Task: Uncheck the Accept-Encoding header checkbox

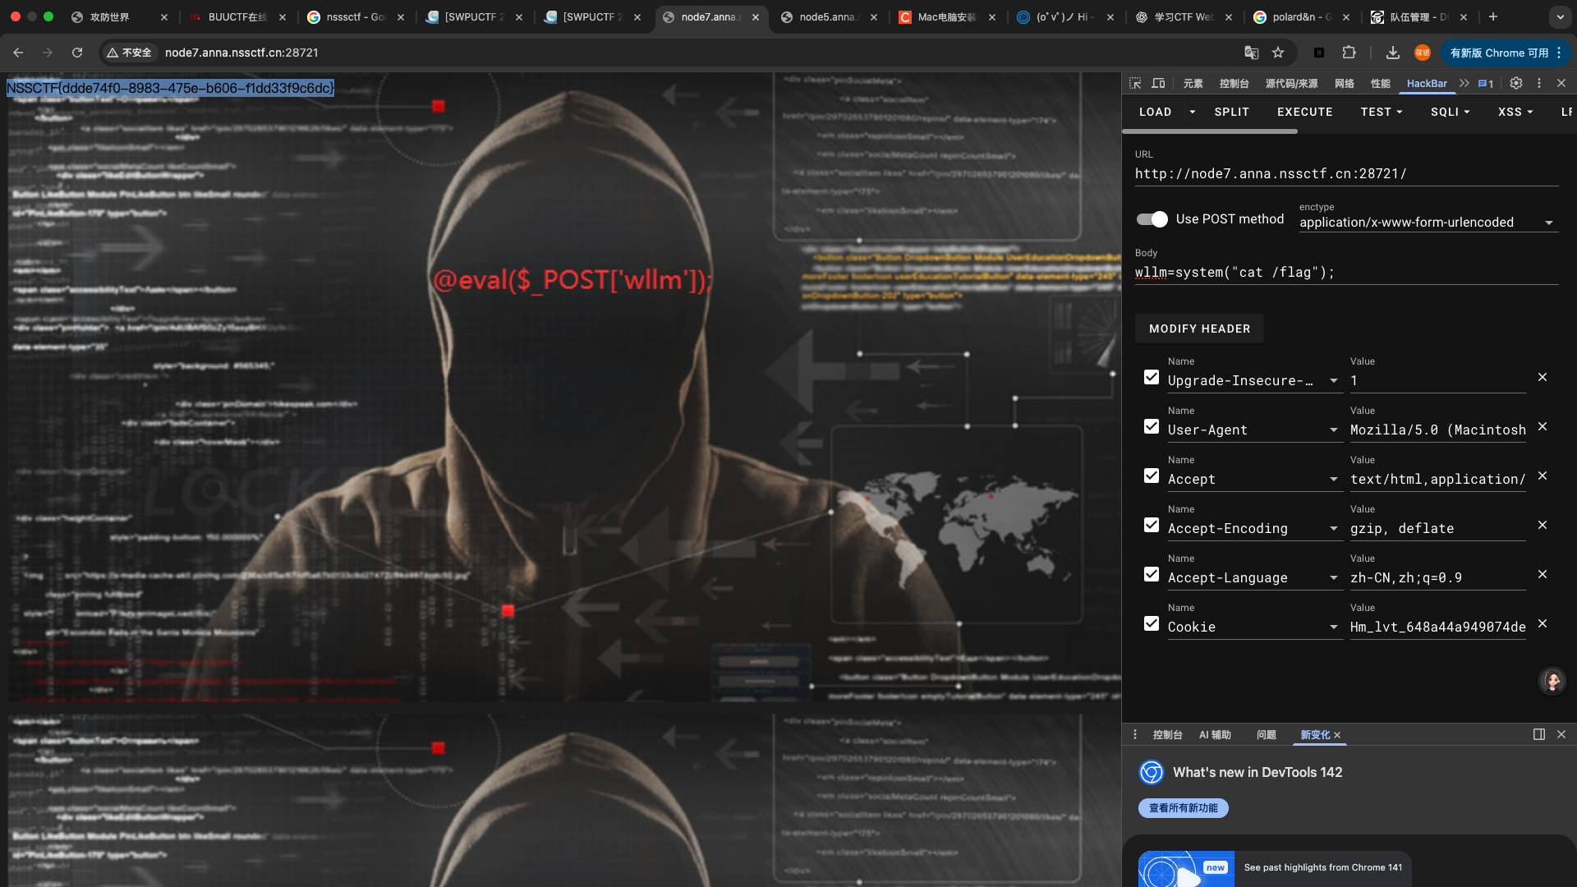Action: click(1152, 525)
